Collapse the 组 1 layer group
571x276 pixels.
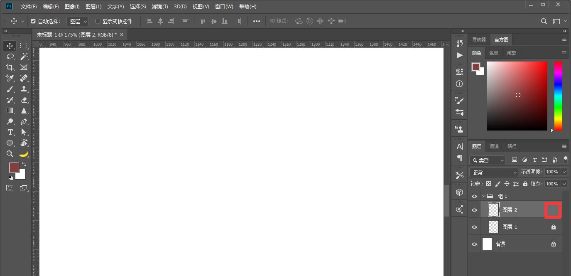(483, 196)
